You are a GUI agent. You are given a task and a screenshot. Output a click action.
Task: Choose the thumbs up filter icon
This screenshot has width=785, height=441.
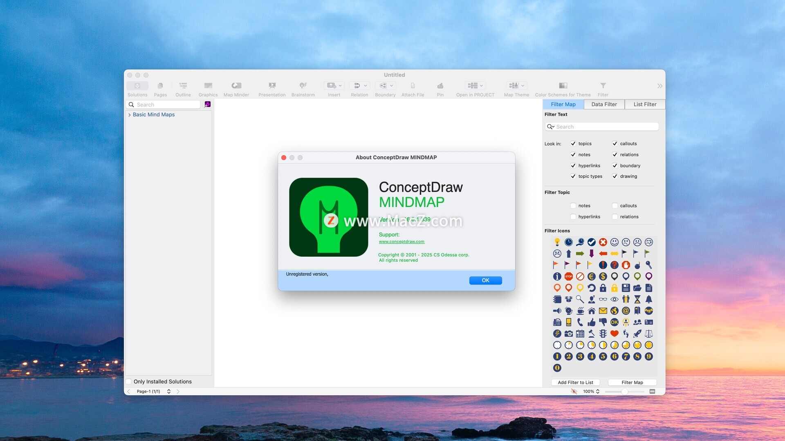591,322
